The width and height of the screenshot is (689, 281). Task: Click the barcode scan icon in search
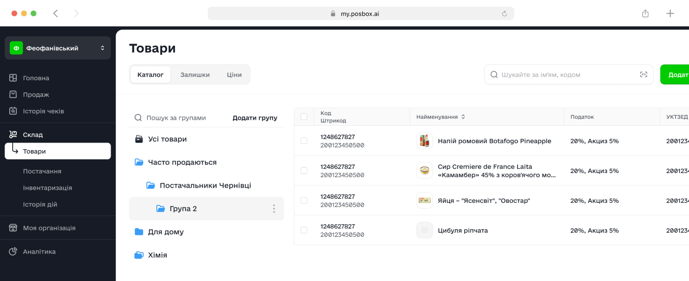click(x=643, y=75)
